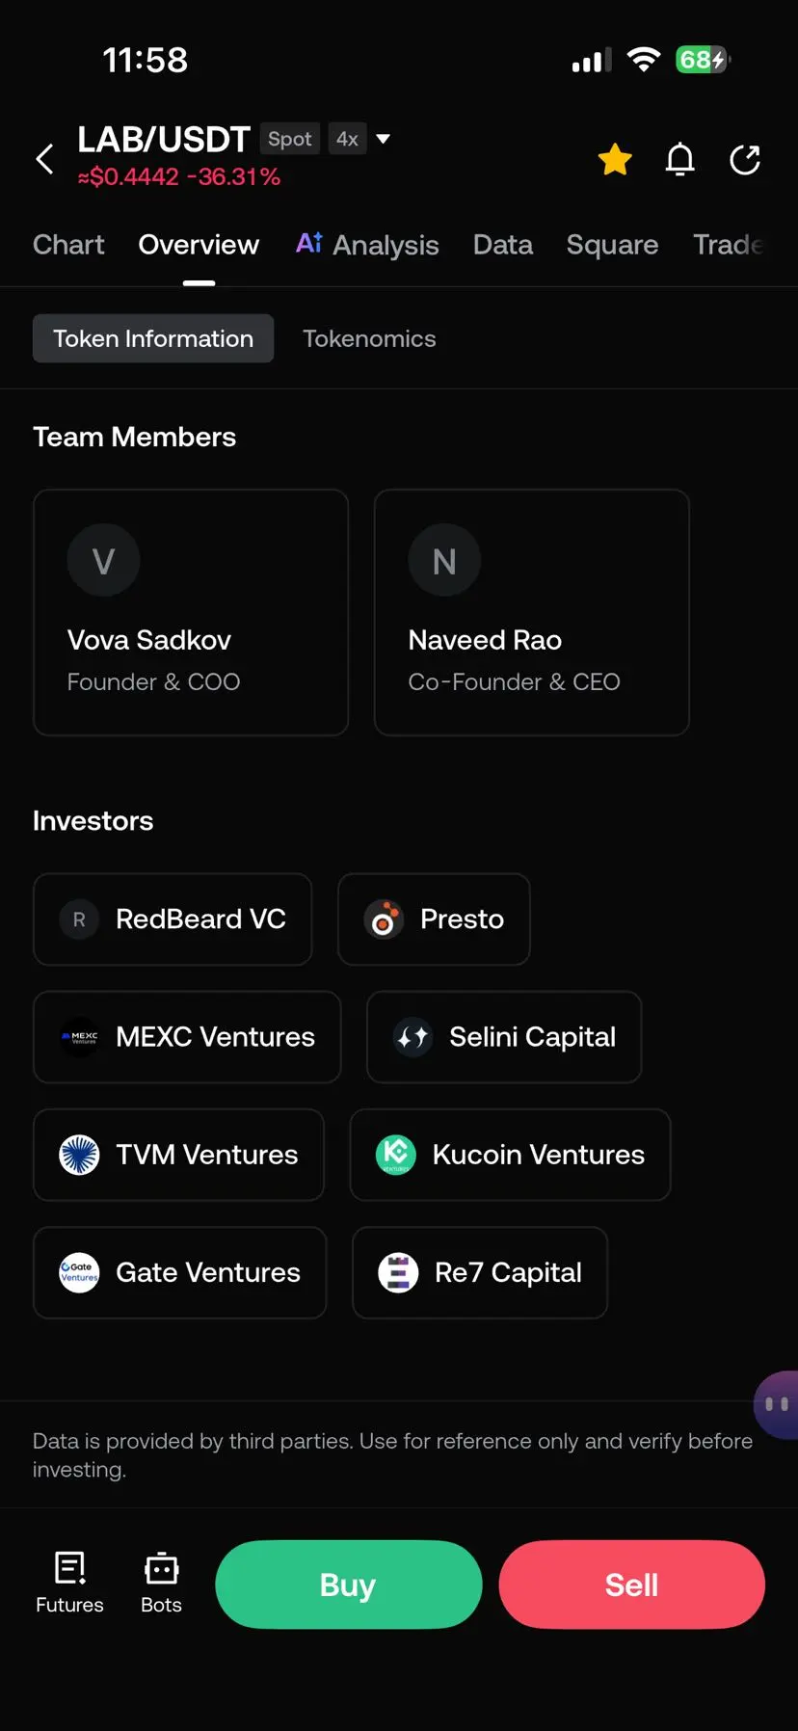Viewport: 798px width, 1731px height.
Task: Open the Futures icon
Action: (69, 1583)
